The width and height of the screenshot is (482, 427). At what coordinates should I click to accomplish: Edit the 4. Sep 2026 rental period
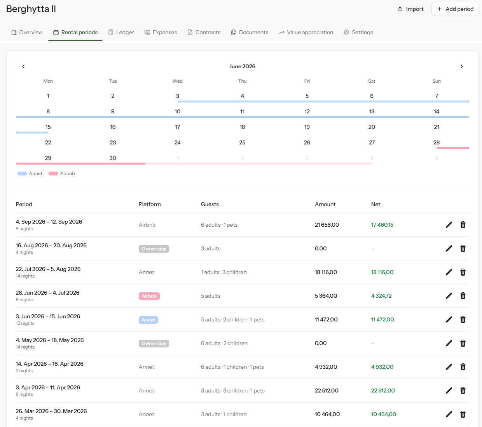[449, 225]
